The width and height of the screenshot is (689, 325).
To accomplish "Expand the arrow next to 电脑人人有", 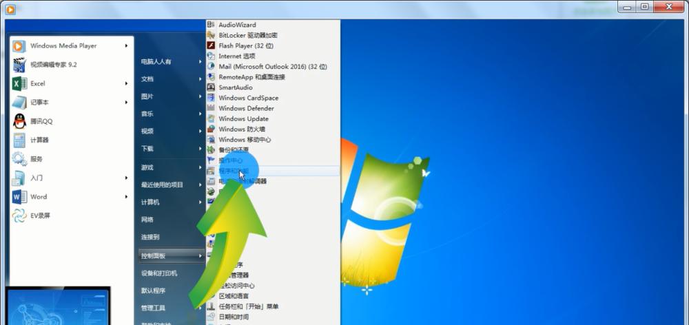I will point(200,62).
